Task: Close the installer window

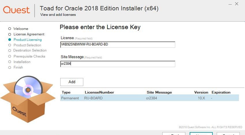Action: tap(237, 4)
